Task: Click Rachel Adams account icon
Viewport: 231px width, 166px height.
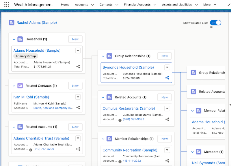Action: 12,23
